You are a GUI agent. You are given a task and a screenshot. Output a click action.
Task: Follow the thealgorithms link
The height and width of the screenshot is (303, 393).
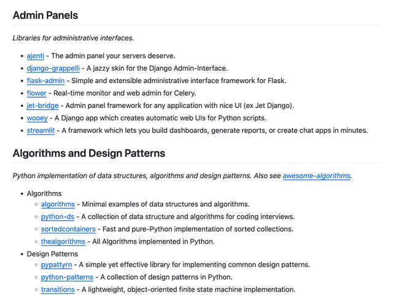63,242
